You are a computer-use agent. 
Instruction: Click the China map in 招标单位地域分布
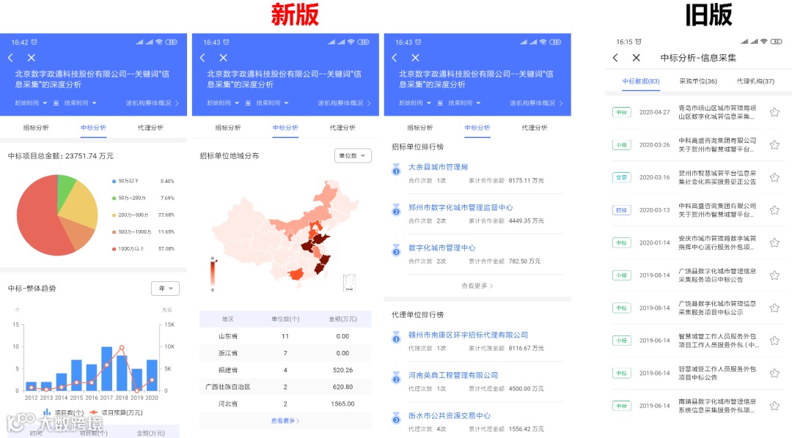[x=285, y=236]
